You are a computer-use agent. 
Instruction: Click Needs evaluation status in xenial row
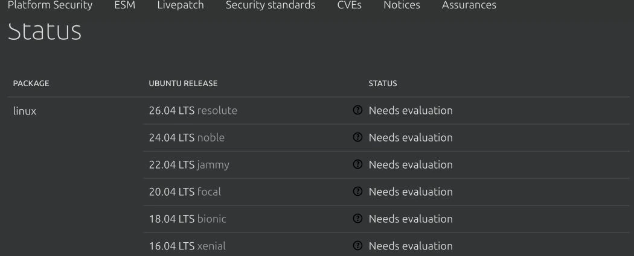click(411, 246)
